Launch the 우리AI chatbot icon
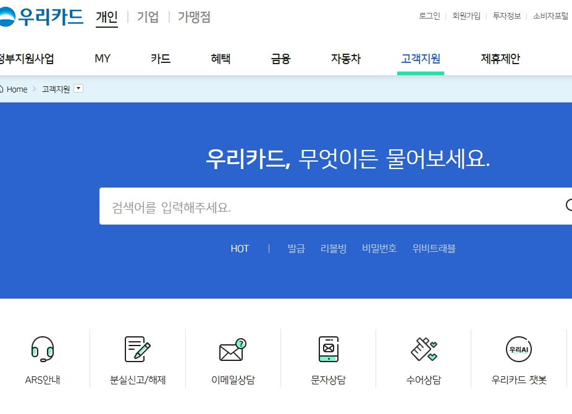 (519, 349)
